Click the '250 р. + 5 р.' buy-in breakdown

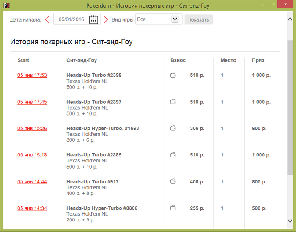[80, 220]
